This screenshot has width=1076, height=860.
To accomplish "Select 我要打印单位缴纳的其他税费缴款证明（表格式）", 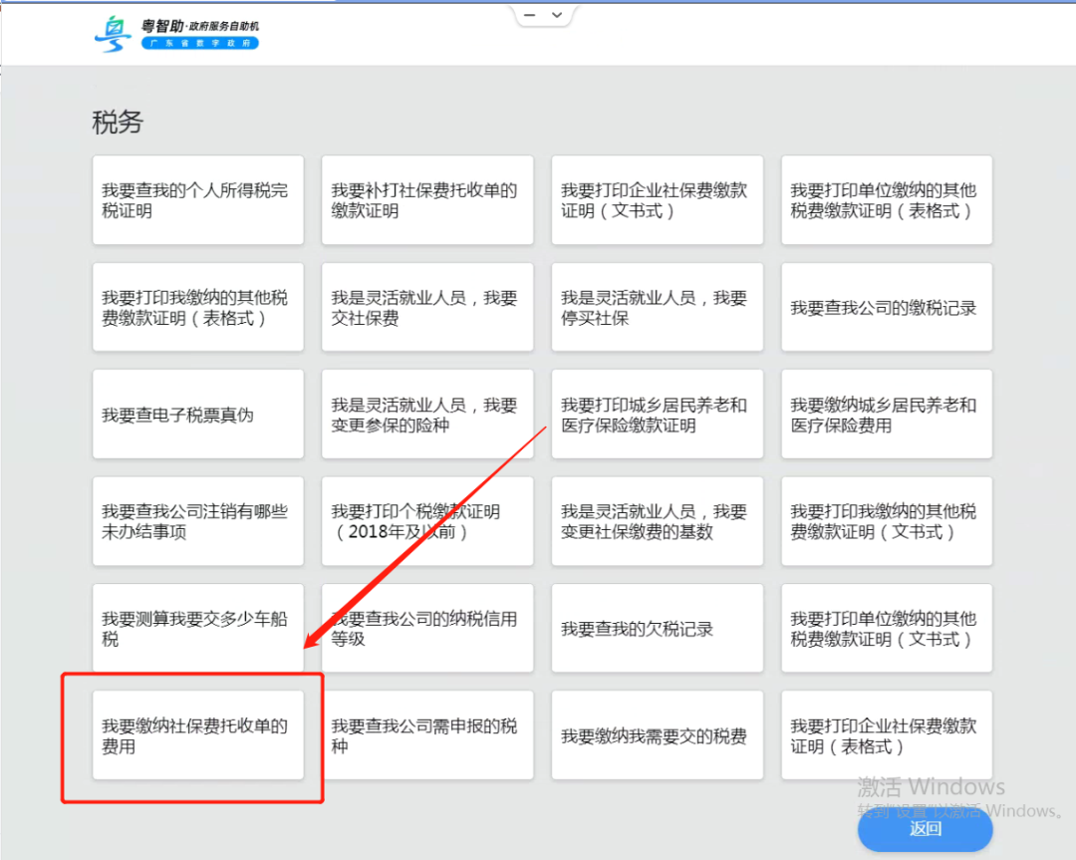I will [885, 199].
